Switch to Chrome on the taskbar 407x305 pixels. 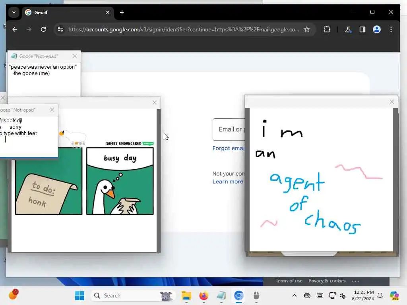[238, 295]
